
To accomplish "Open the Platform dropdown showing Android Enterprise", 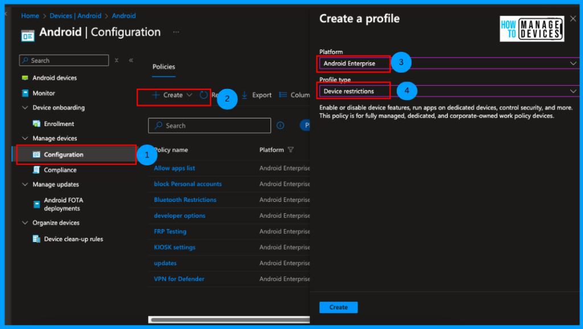I will (449, 63).
